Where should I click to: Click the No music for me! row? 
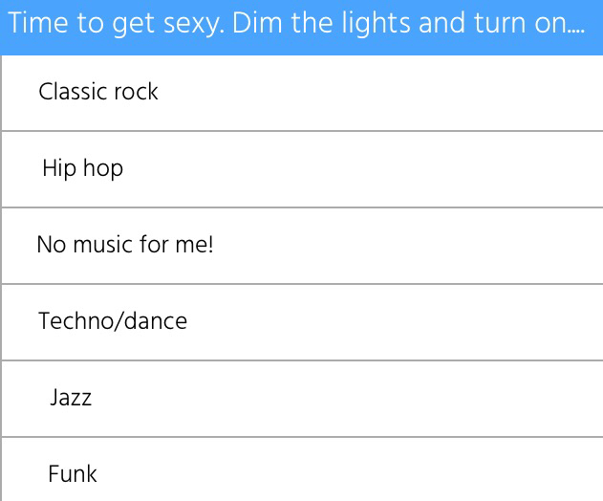click(x=301, y=246)
